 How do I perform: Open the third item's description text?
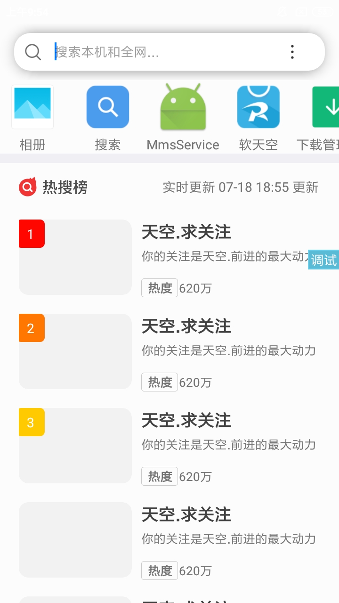coord(228,445)
